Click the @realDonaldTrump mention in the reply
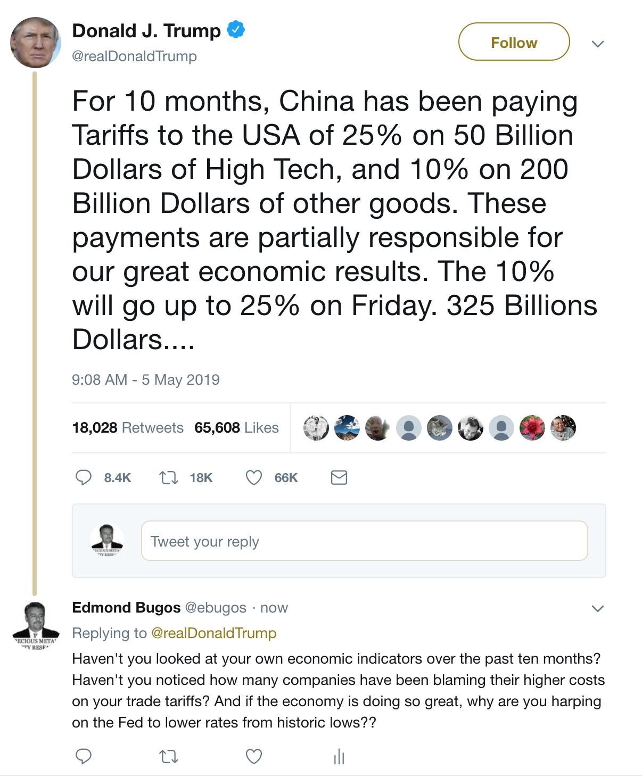Screen dimensions: 642x777 tap(214, 633)
